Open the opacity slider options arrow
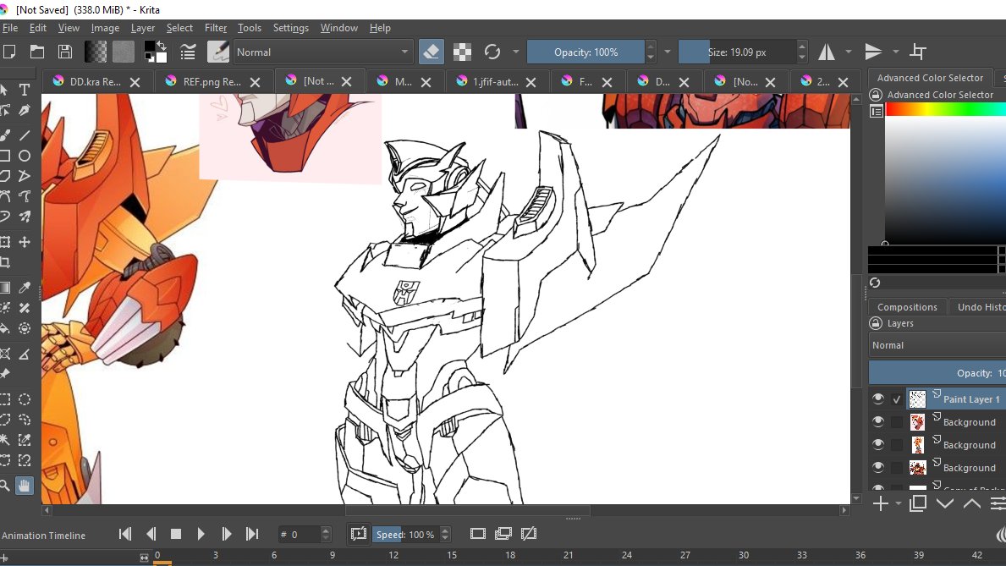Screen dimensions: 1006x566 (x=667, y=52)
